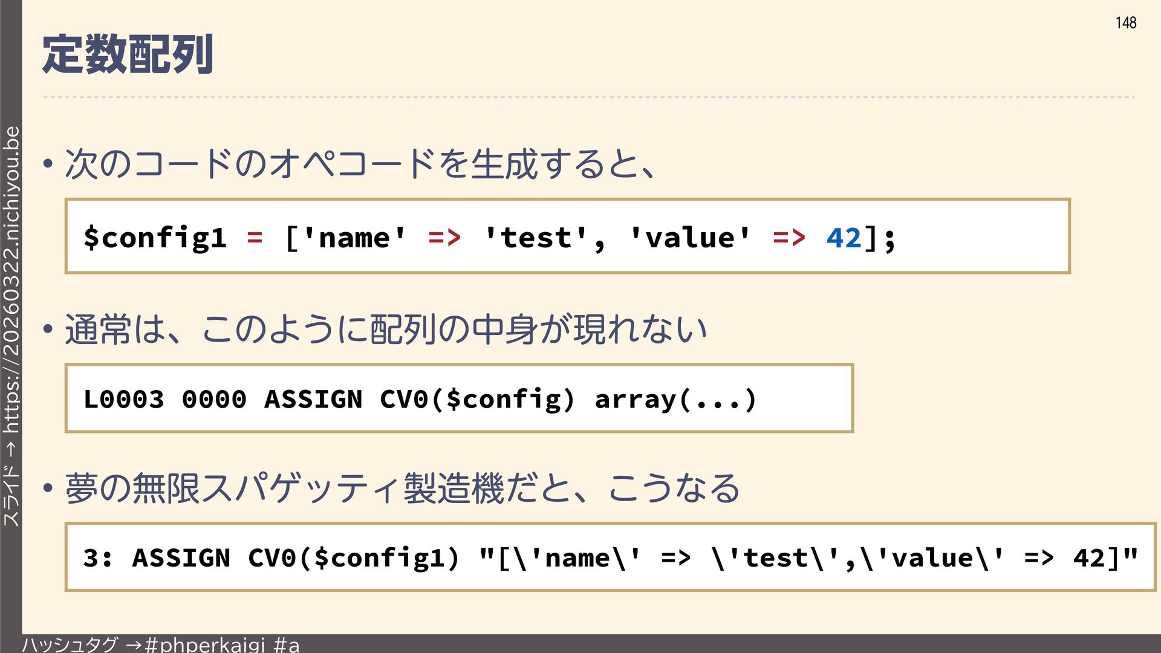Viewport: 1161px width, 653px height.
Task: Click the 'name' string key in the PHP code
Action: click(354, 238)
